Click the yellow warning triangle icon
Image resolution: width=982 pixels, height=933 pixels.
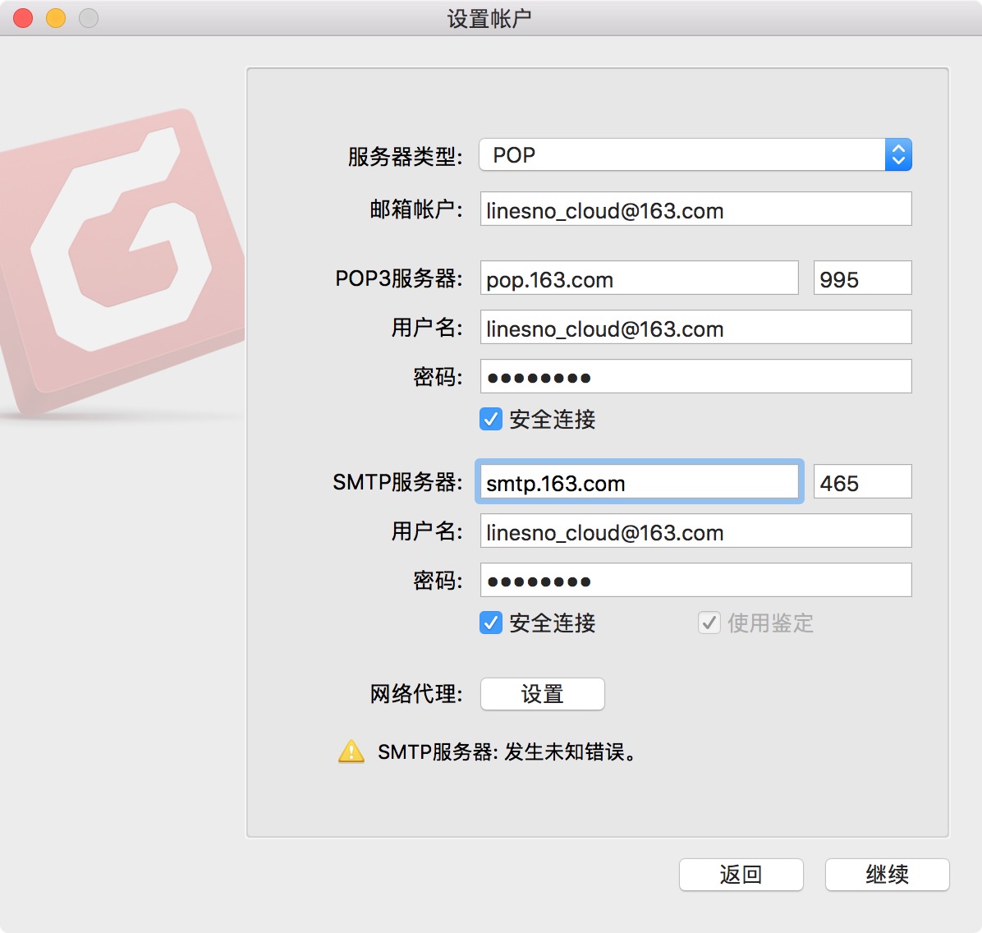click(351, 751)
